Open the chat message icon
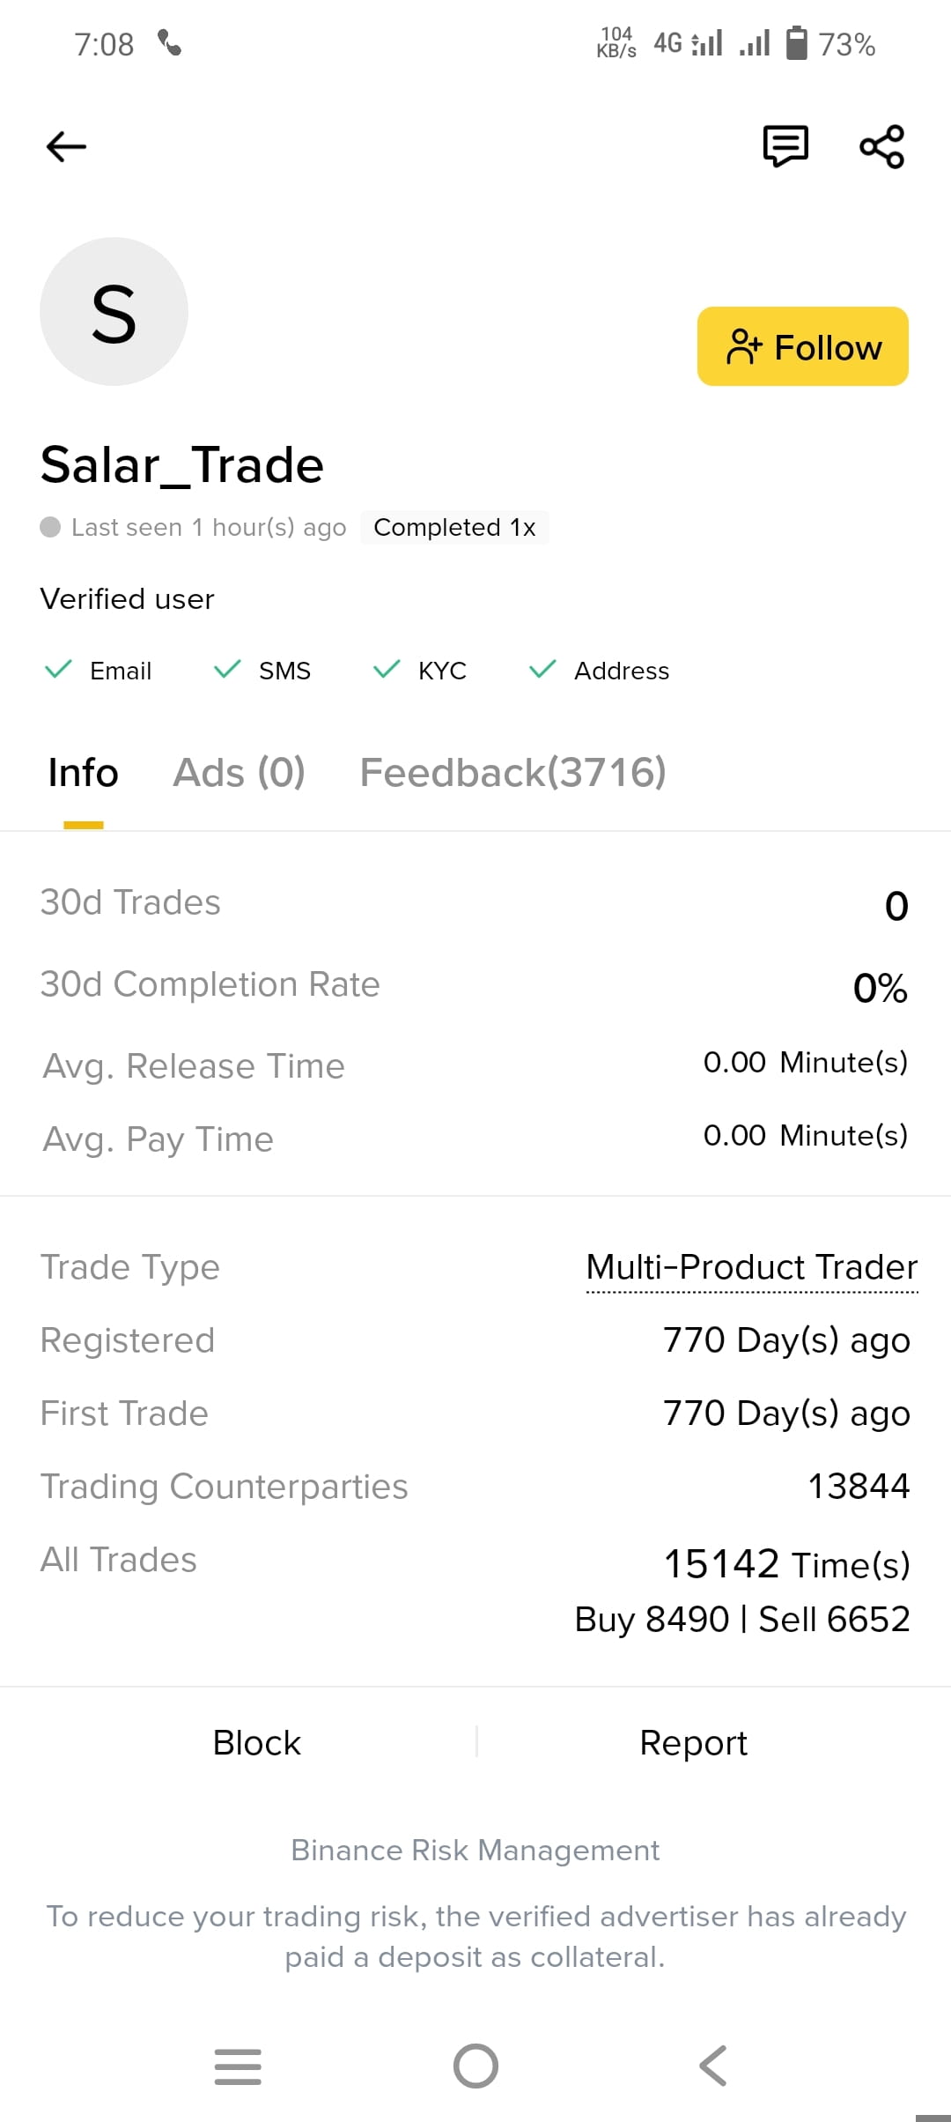 [785, 146]
